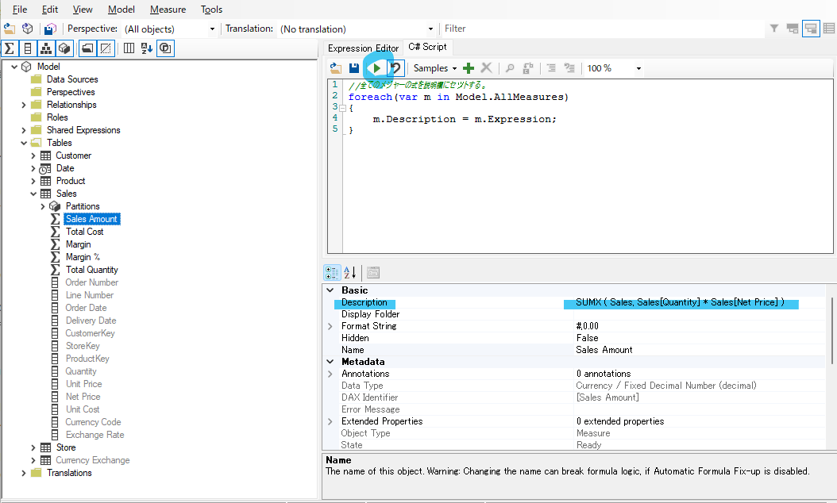This screenshot has height=503, width=837.
Task: Open the Samples dropdown menu
Action: (x=436, y=68)
